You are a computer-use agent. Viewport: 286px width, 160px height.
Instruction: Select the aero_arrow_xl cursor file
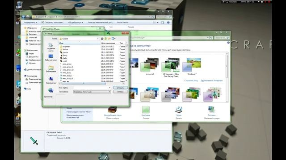pyautogui.click(x=67, y=70)
